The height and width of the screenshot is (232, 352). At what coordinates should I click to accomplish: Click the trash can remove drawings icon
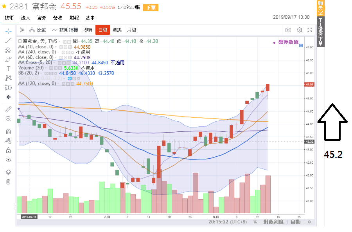[x=8, y=182]
